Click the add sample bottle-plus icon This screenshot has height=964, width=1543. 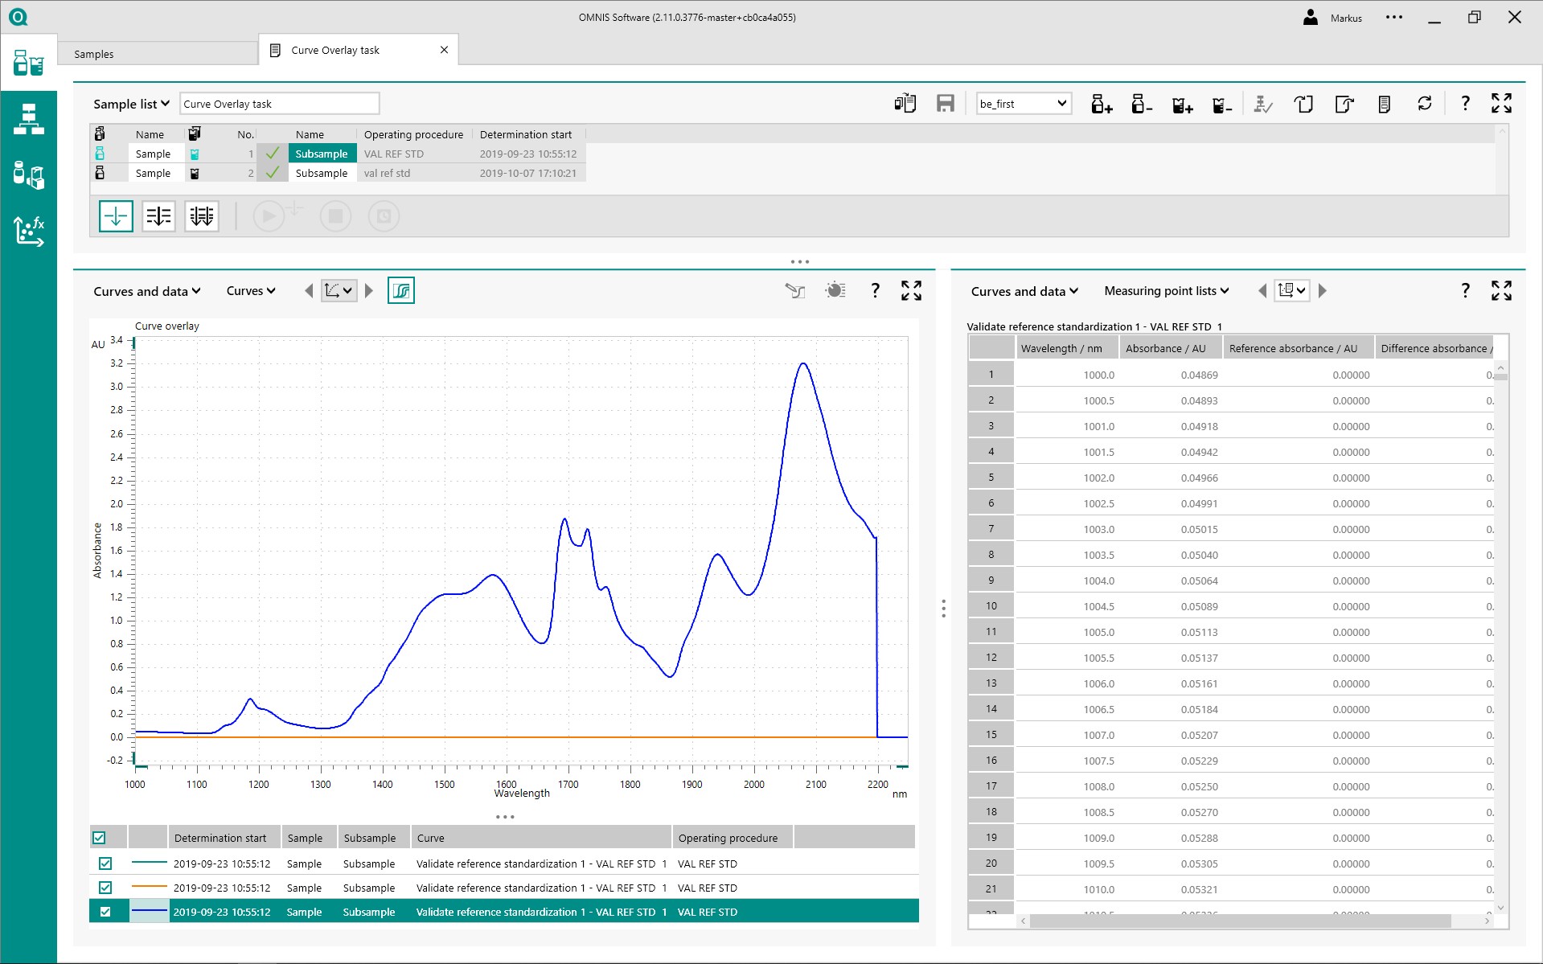click(x=1101, y=104)
